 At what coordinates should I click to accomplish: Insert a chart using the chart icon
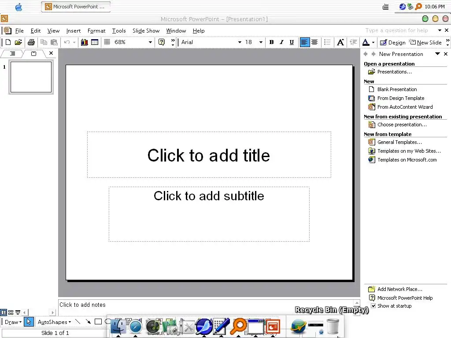point(84,42)
